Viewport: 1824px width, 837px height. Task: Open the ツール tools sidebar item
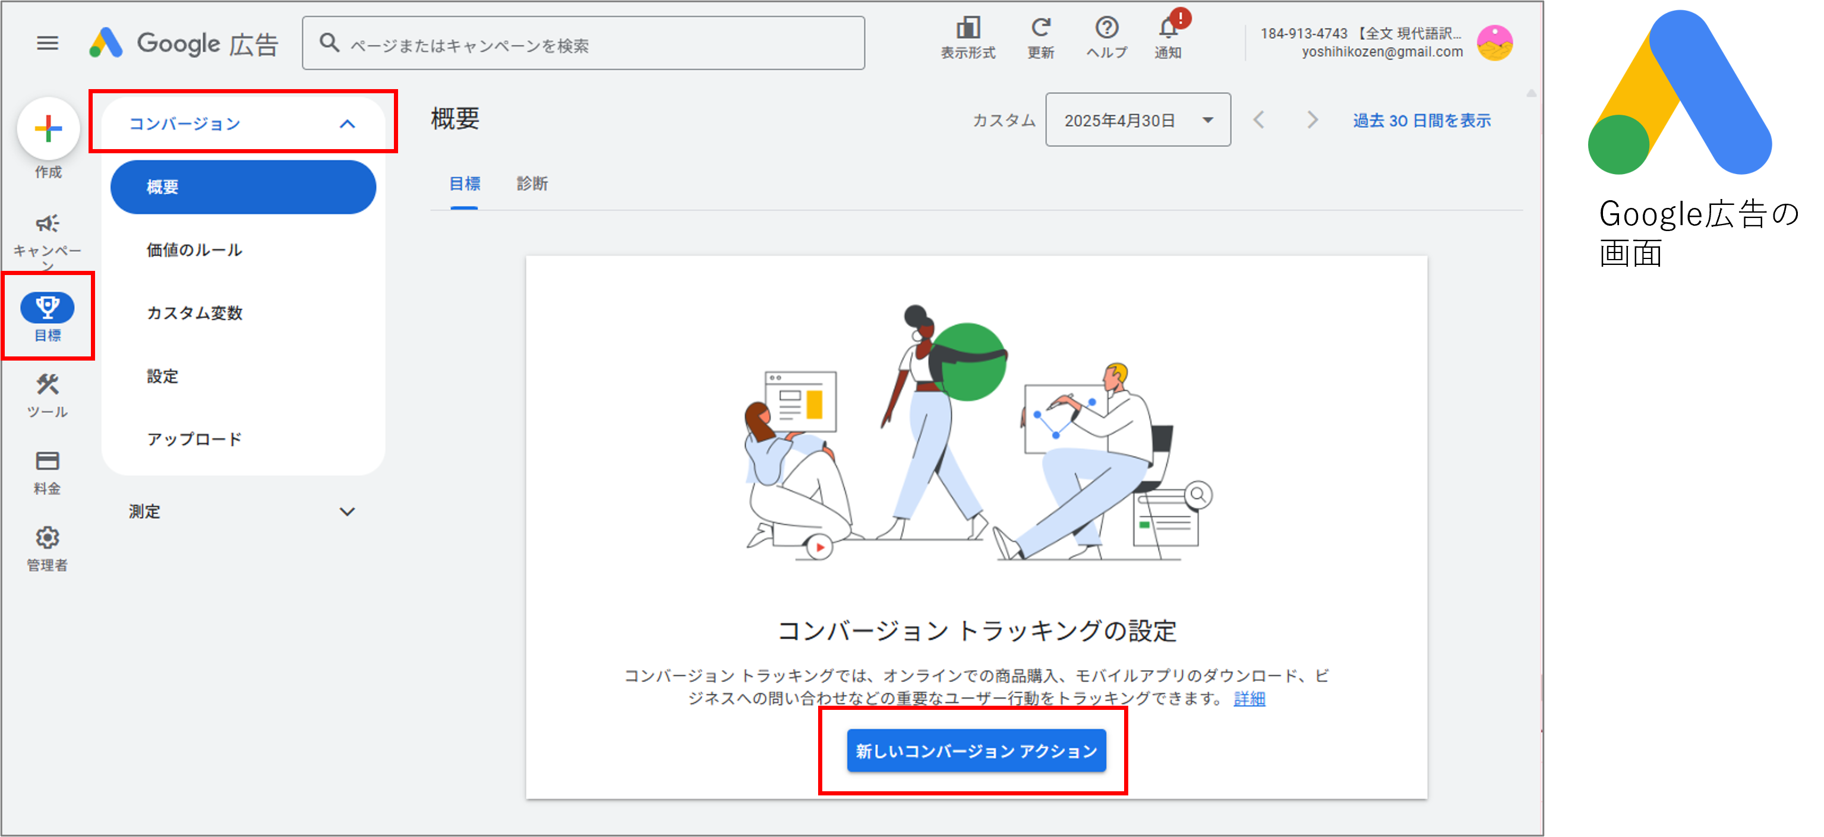(x=48, y=396)
